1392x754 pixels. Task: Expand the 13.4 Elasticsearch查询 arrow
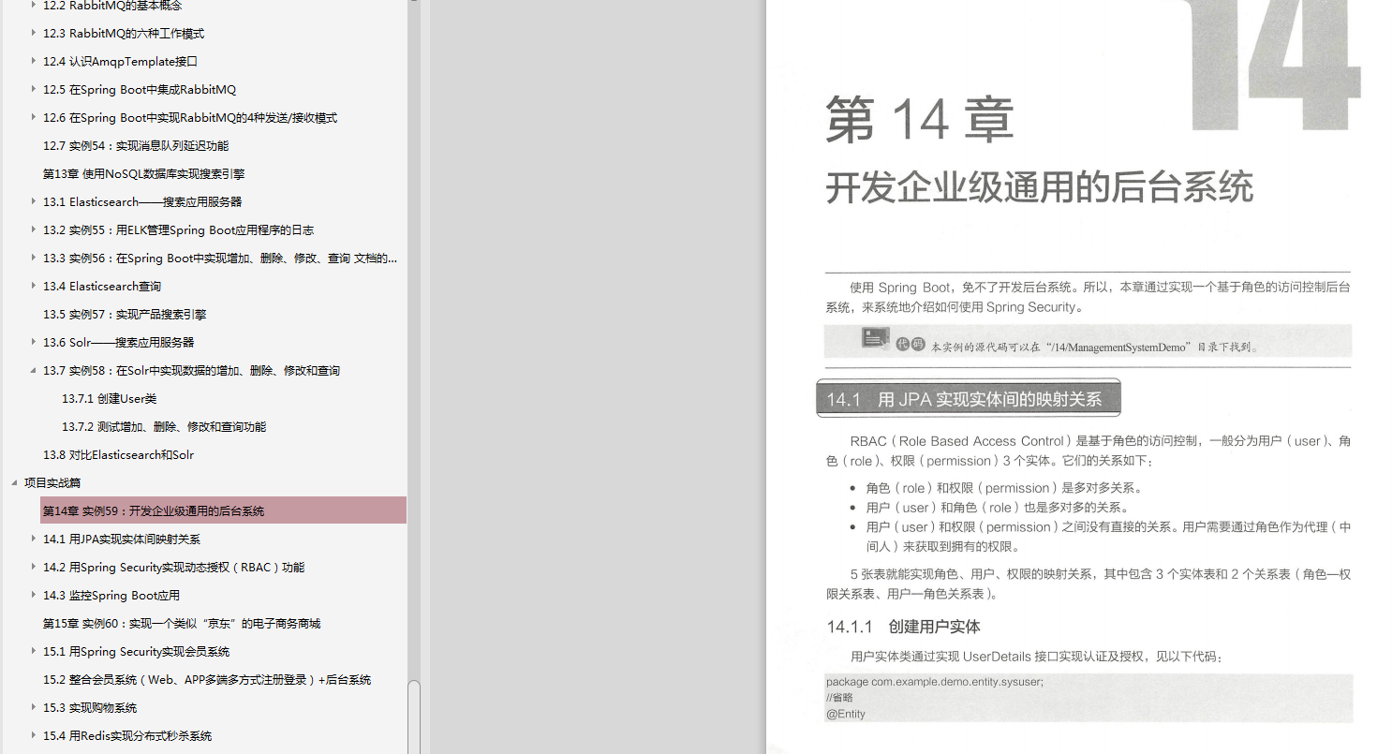pos(34,287)
